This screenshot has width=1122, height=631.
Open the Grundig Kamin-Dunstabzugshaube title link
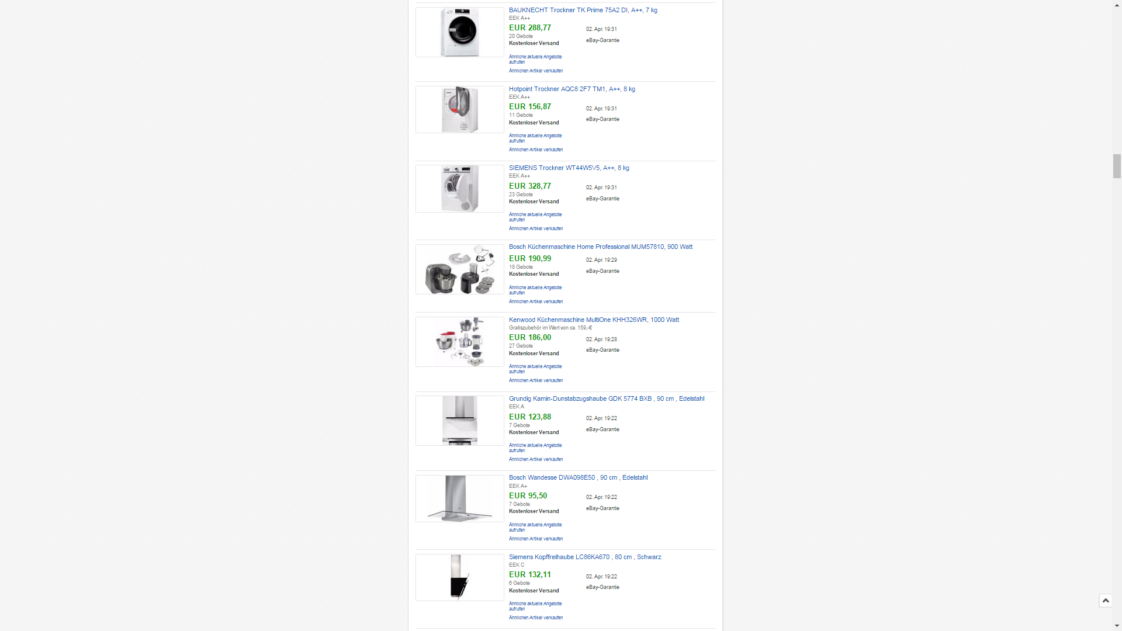[606, 398]
